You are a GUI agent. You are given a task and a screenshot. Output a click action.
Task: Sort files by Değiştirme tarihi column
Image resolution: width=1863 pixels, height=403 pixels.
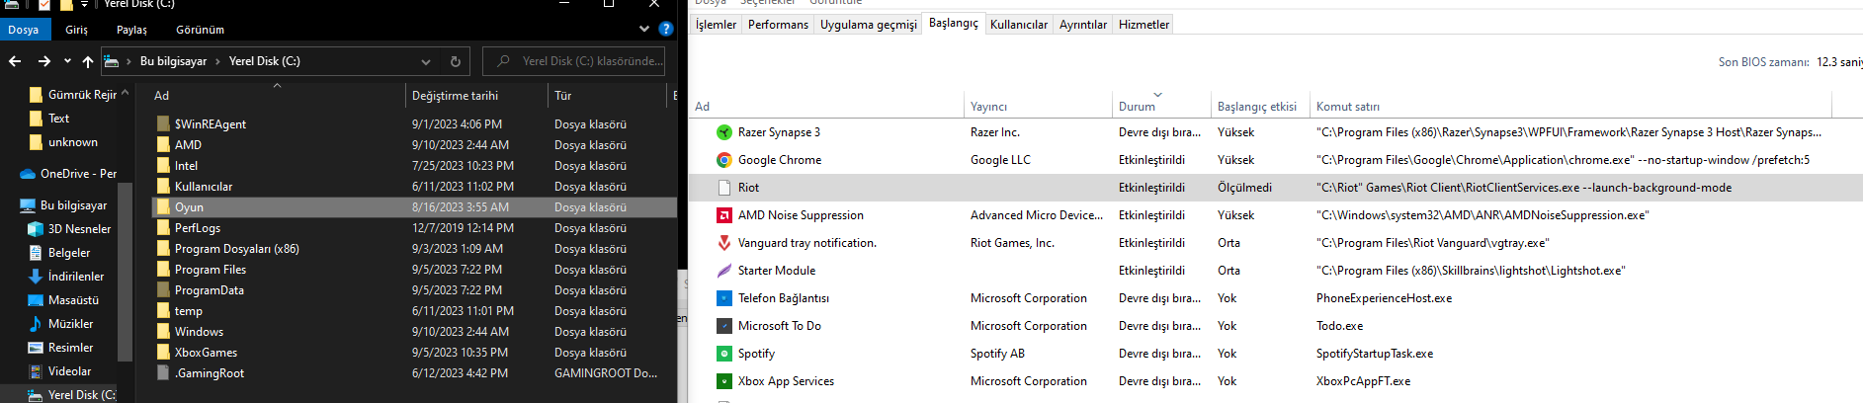[x=455, y=96]
